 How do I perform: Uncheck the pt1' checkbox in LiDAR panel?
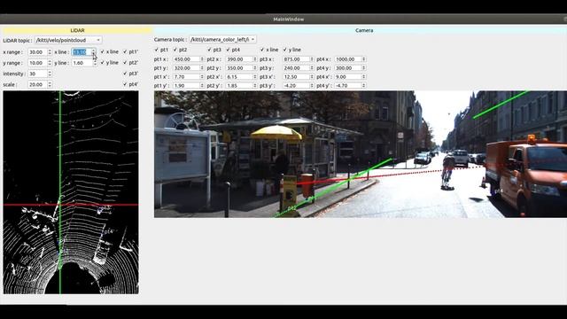click(x=125, y=51)
